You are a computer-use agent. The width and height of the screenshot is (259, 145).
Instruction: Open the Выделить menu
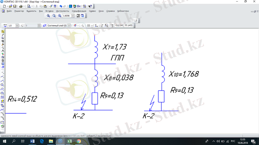click(31, 11)
